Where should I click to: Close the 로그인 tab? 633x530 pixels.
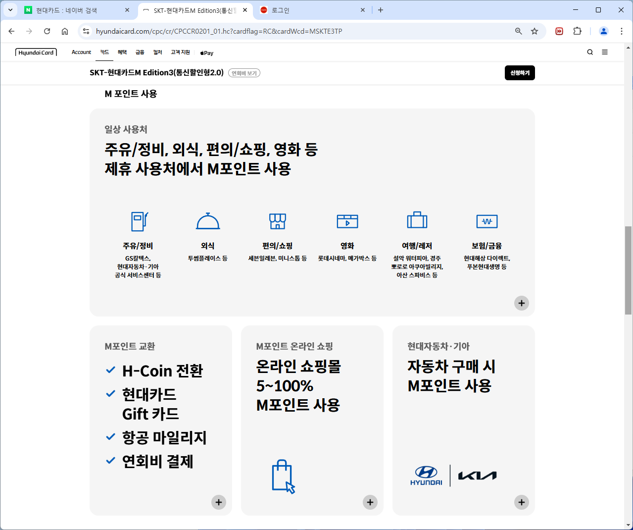(x=363, y=10)
